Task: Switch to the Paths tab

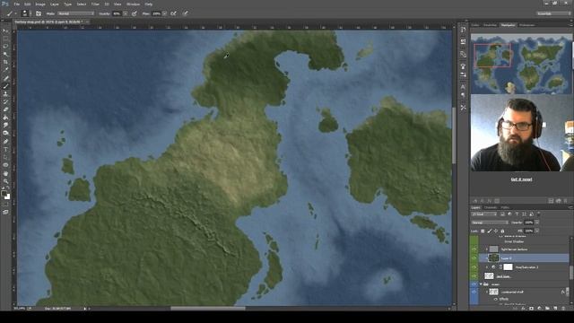Action: click(x=504, y=207)
